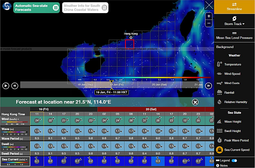Toggle Mean Sea Level Pressure overlay
Screen dimensions: 255x168
(234, 36)
